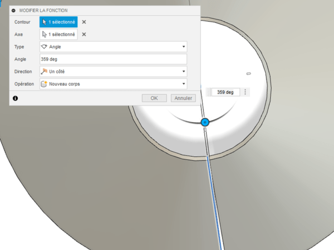Open the Opération dropdown showing Nouveau corps
The width and height of the screenshot is (334, 250).
(x=113, y=84)
